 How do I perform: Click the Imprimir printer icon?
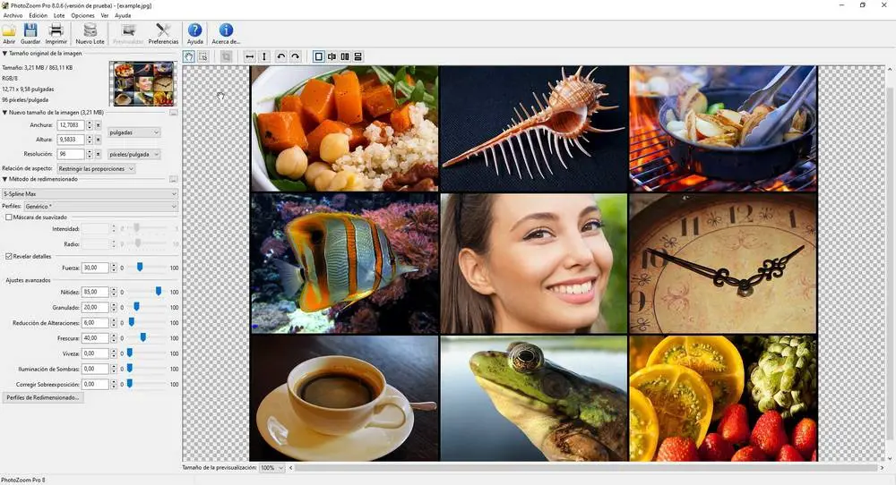(56, 30)
